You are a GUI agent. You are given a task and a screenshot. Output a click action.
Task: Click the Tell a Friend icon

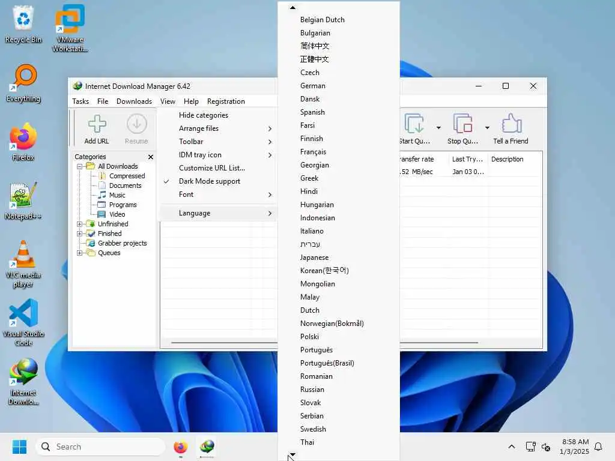point(510,129)
